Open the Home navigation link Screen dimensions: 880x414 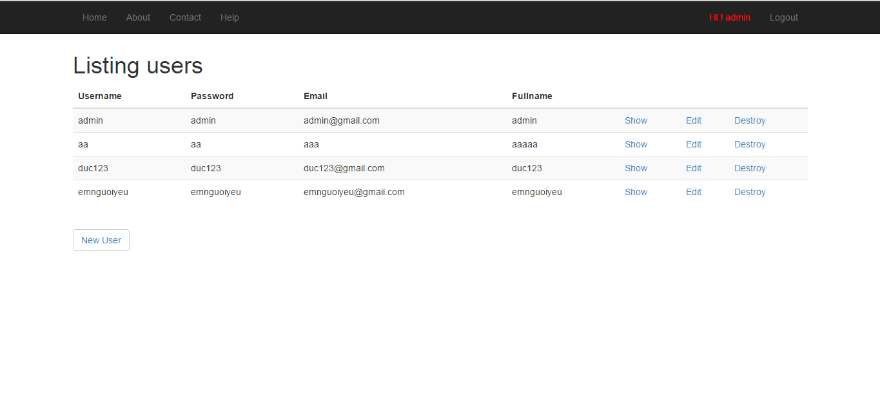point(95,17)
